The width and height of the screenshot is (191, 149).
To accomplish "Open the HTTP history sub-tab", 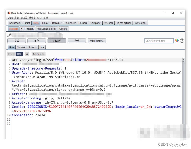I will [27, 29].
